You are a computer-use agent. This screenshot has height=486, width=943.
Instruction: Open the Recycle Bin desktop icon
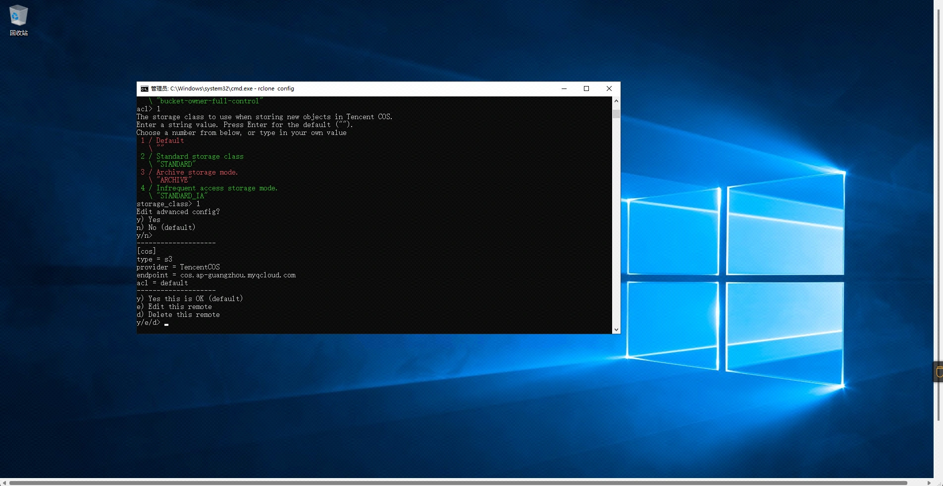pos(18,20)
